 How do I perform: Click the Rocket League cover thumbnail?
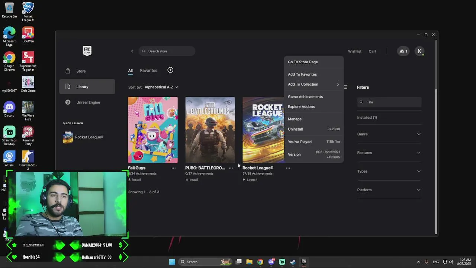tap(263, 130)
